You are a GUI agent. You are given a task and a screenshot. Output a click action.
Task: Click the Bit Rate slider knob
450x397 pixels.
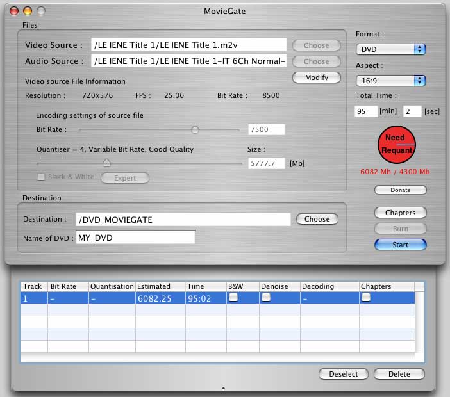point(195,129)
